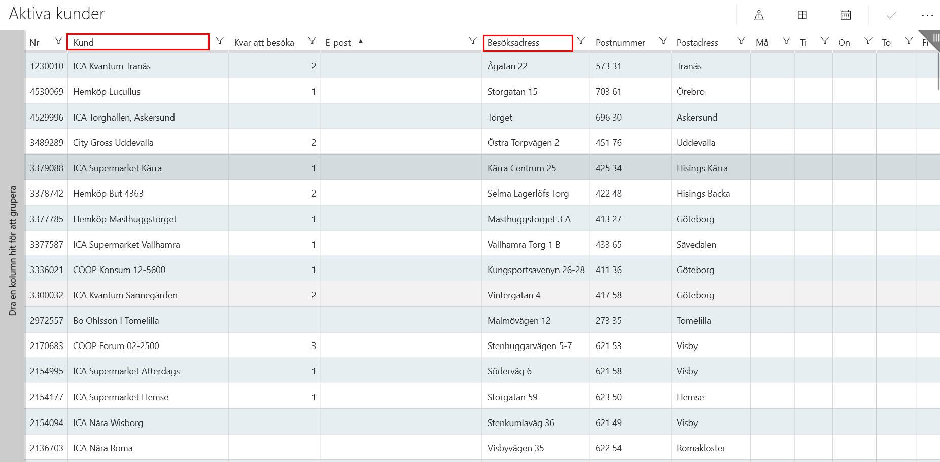The image size is (940, 462).
Task: Select COOP Konsum 12-5600 row
Action: [x=482, y=269]
